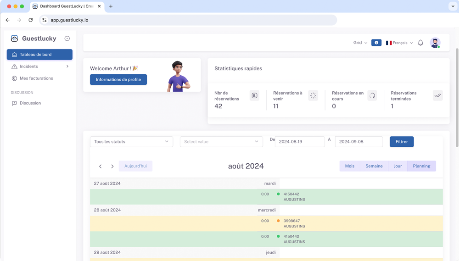Click the start date field 2024-08-19

(300, 142)
